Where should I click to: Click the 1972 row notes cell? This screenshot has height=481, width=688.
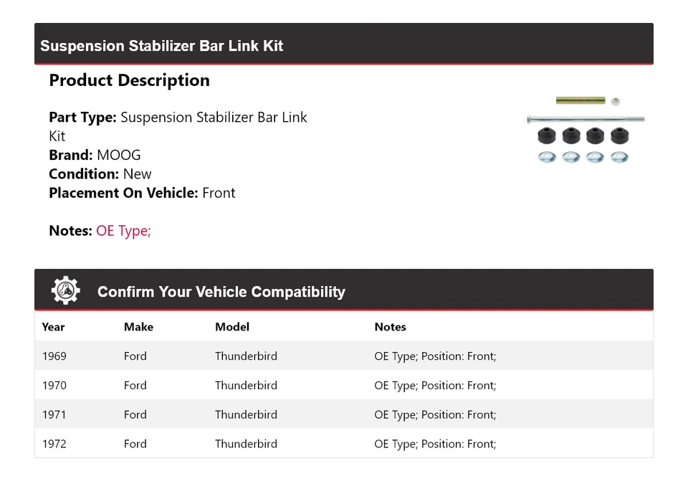pyautogui.click(x=435, y=444)
